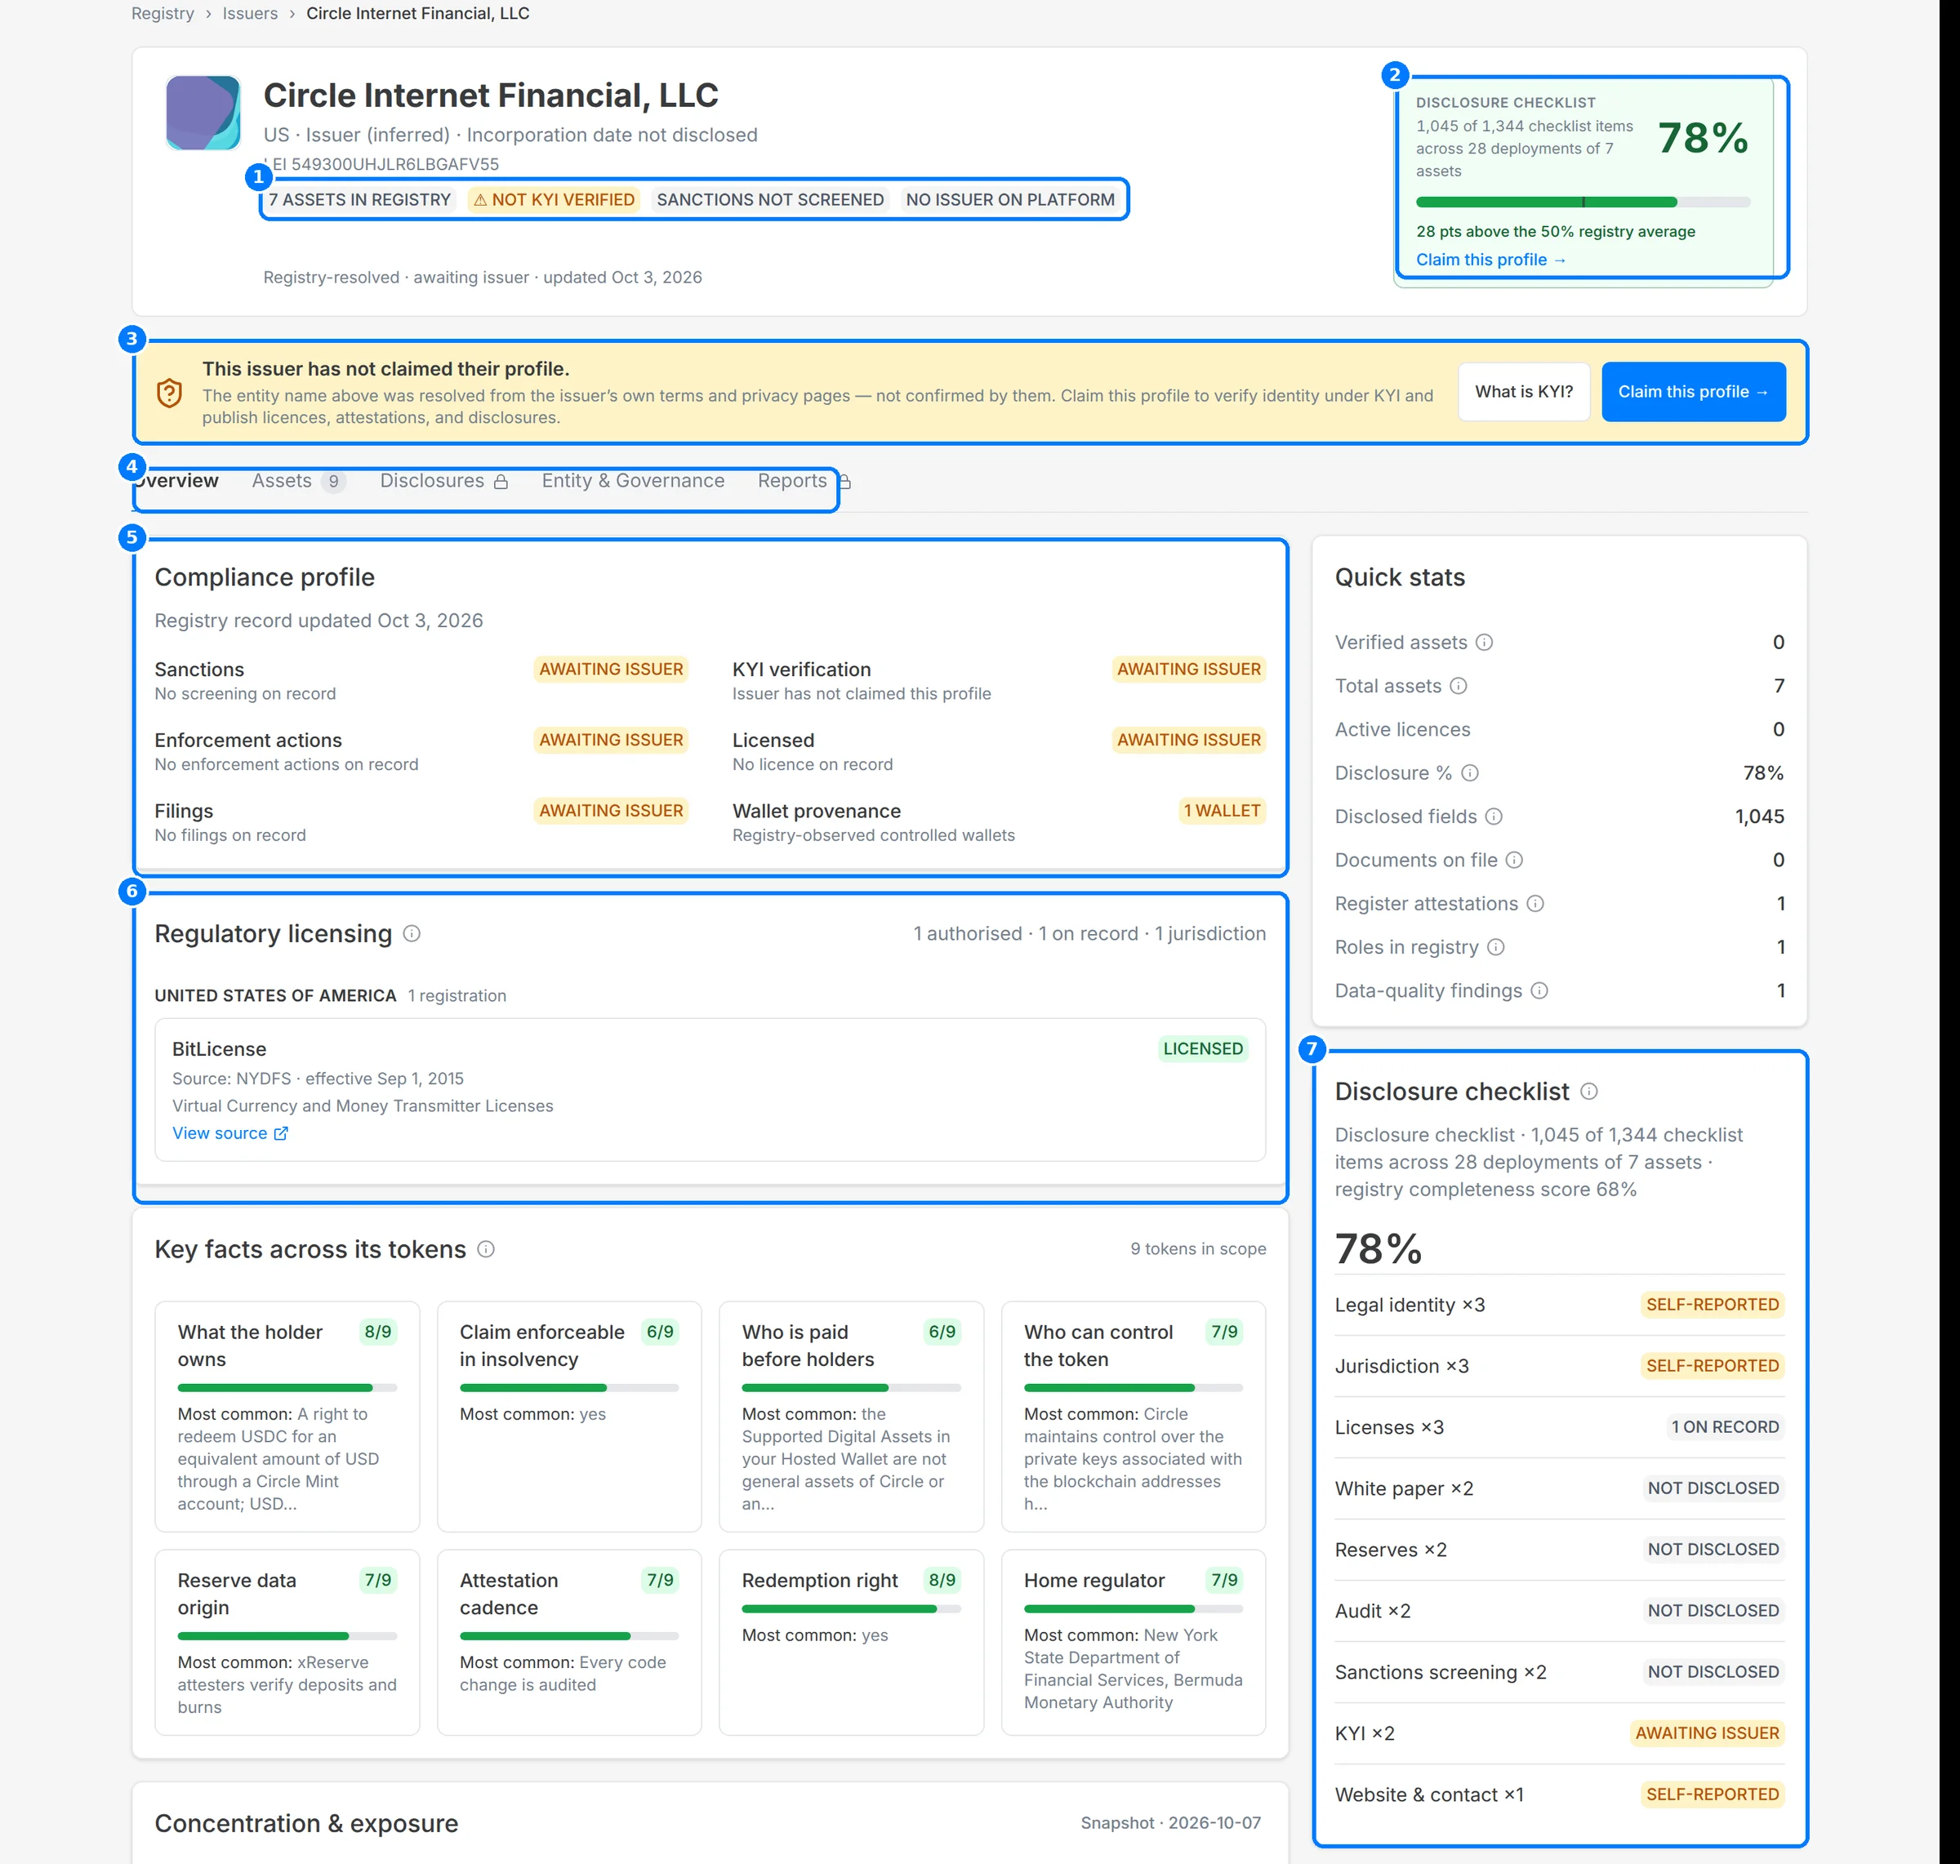Open View source link for BitLicense

tap(229, 1134)
